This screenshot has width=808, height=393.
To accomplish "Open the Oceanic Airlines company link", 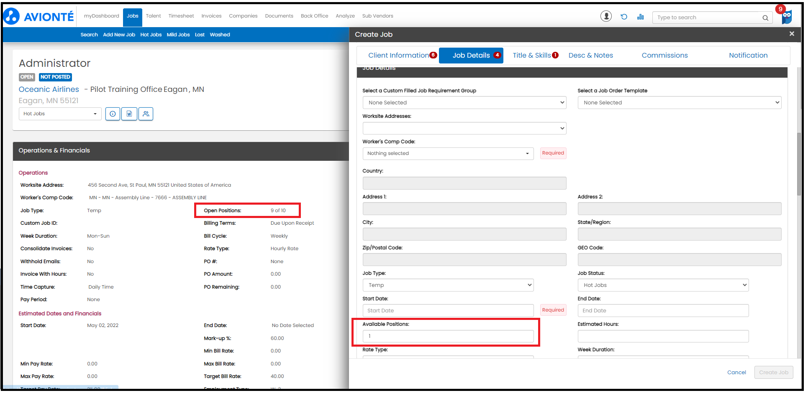I will [49, 89].
